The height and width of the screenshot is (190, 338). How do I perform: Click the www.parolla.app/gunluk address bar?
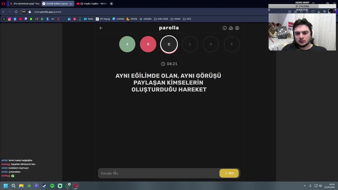click(48, 12)
